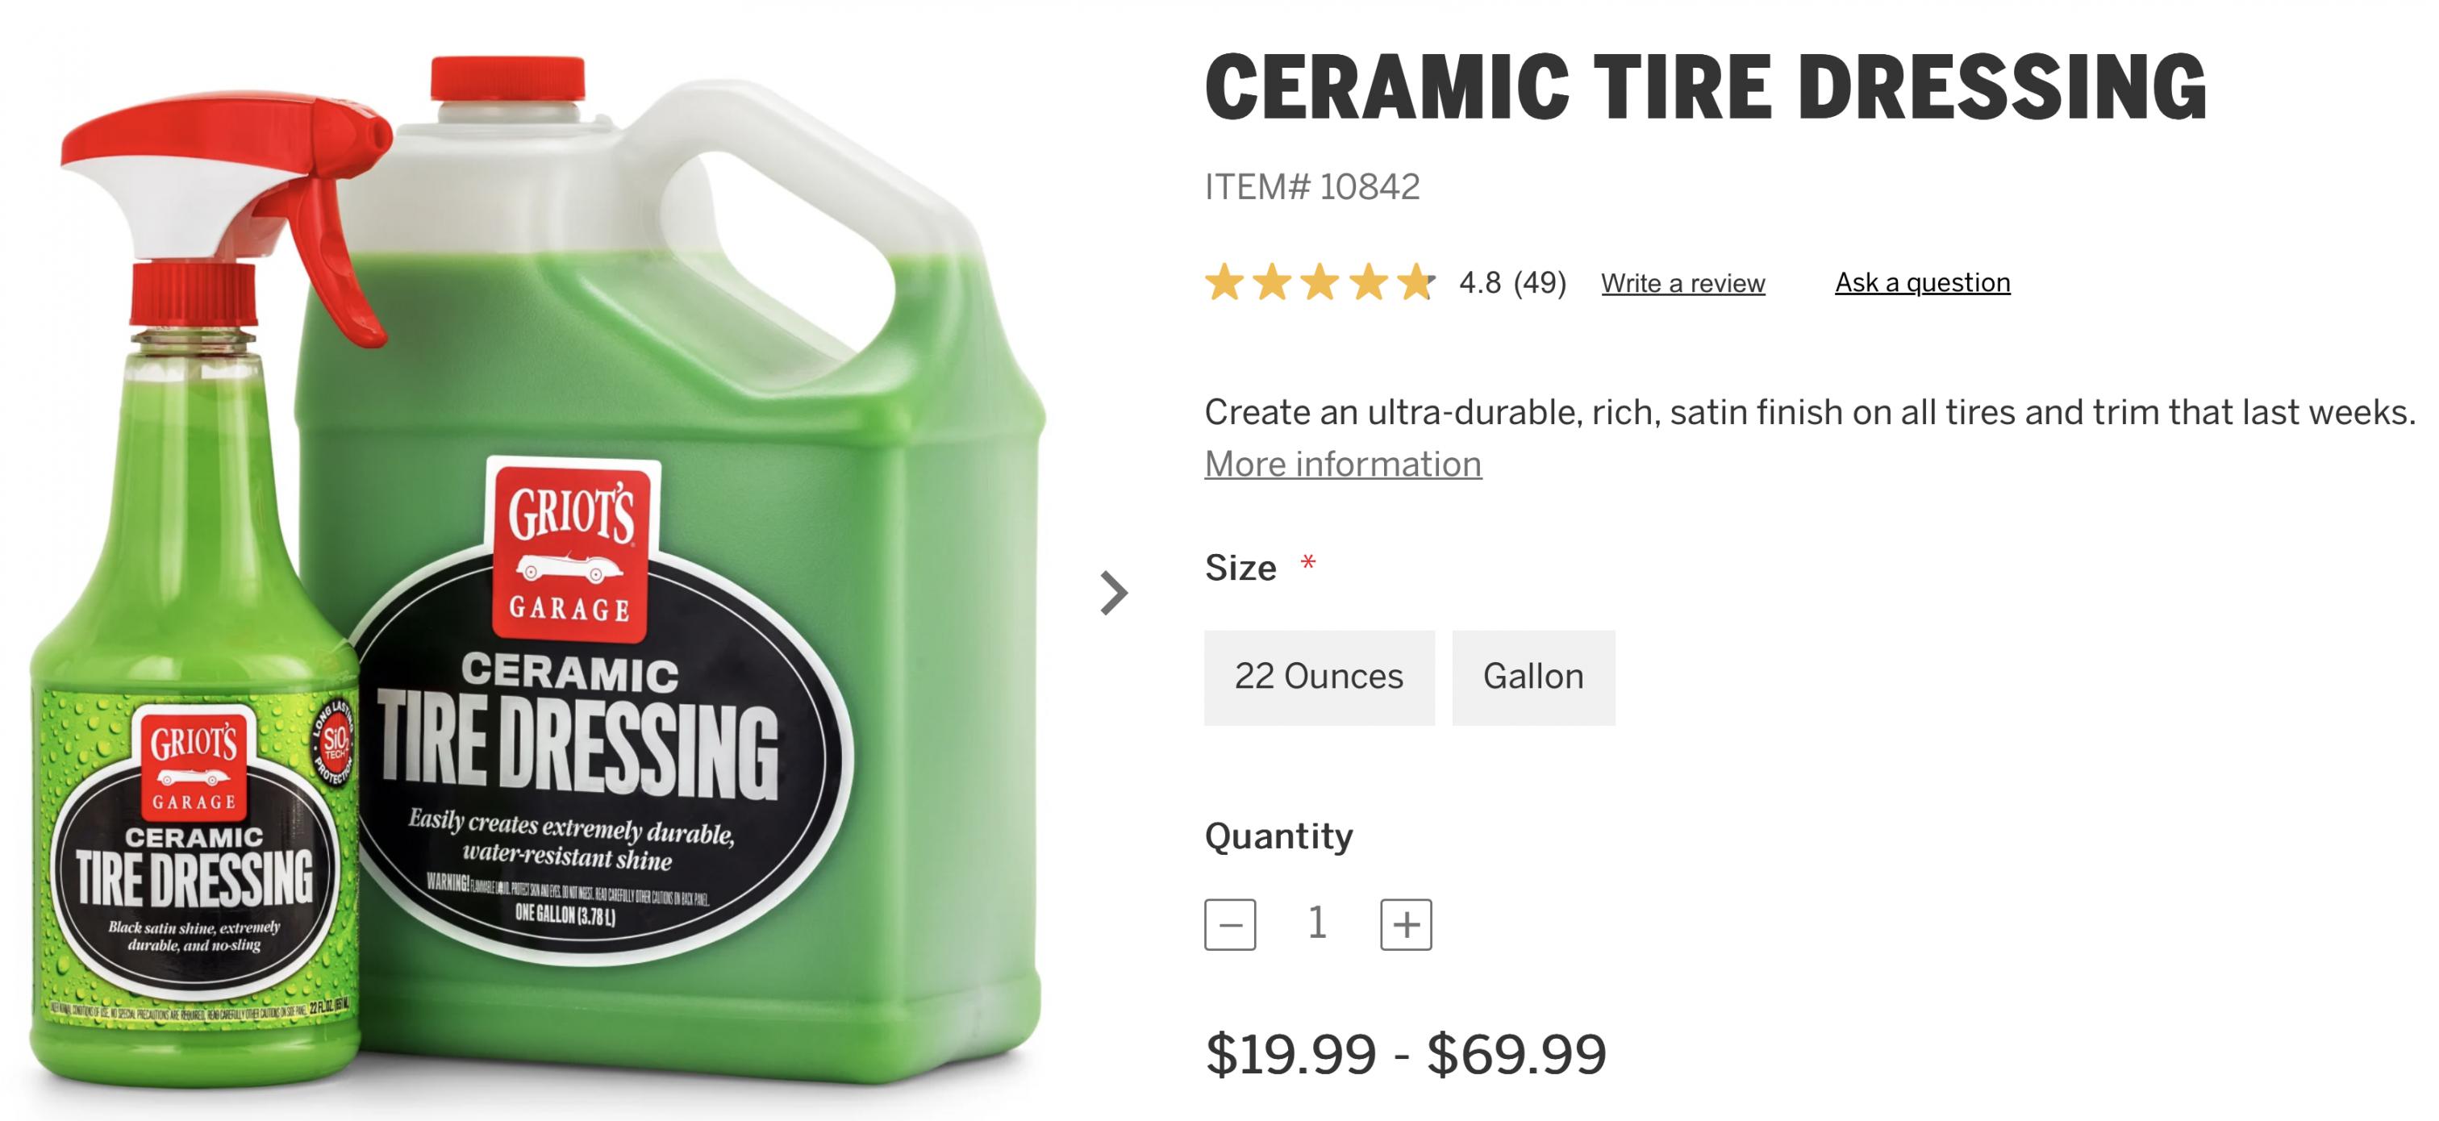
Task: Click the fifth partially filled star
Action: (x=1417, y=282)
